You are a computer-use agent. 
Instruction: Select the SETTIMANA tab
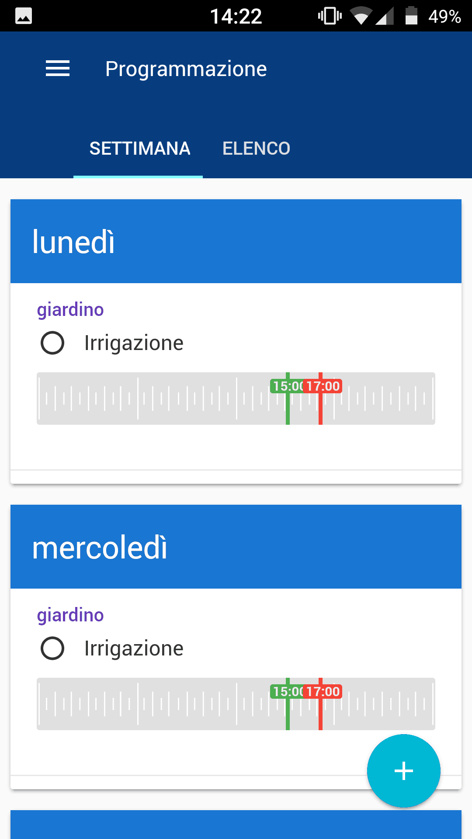click(x=139, y=149)
